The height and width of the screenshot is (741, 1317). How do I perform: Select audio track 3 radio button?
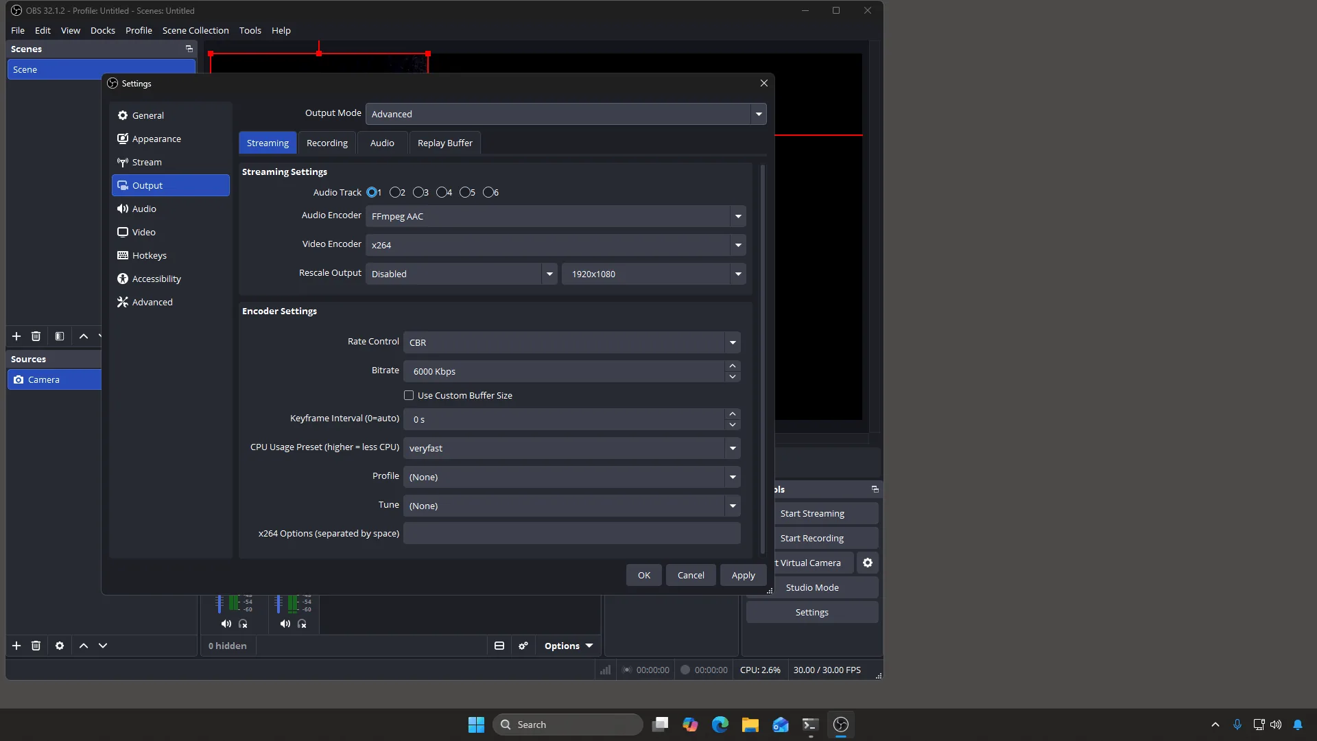418,192
